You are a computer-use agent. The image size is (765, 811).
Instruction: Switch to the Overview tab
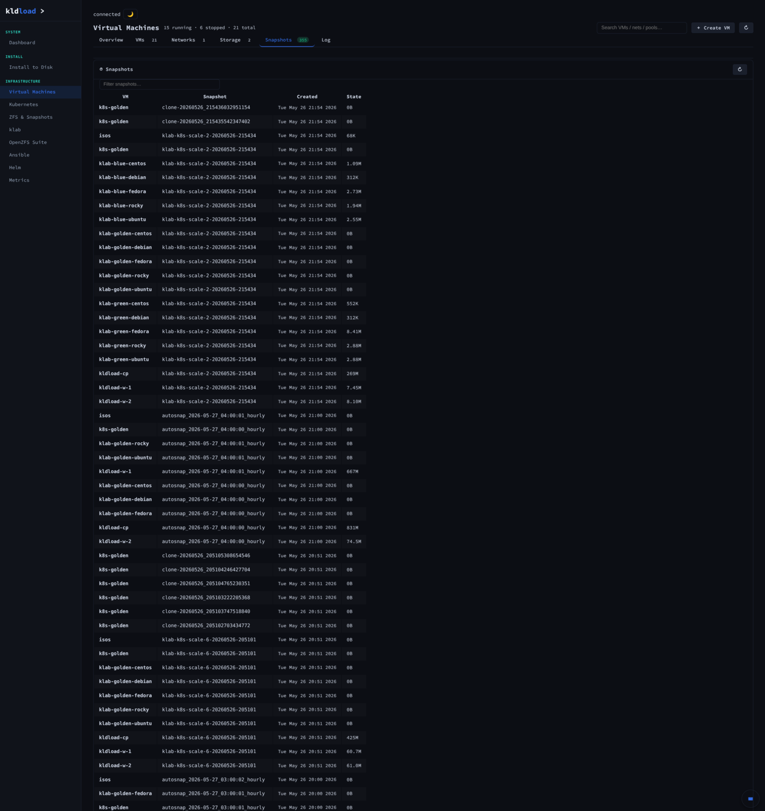point(111,40)
